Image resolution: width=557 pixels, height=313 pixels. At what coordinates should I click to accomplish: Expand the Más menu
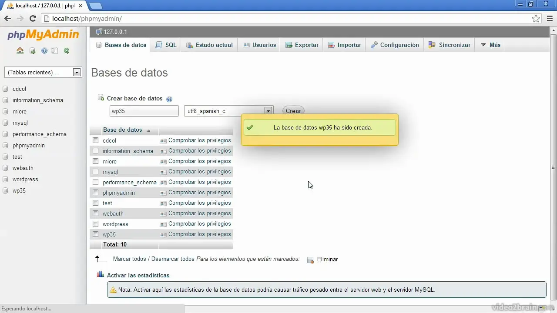click(x=490, y=45)
